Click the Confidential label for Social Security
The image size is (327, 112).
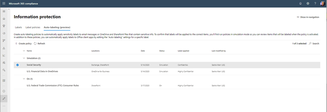(x=183, y=65)
